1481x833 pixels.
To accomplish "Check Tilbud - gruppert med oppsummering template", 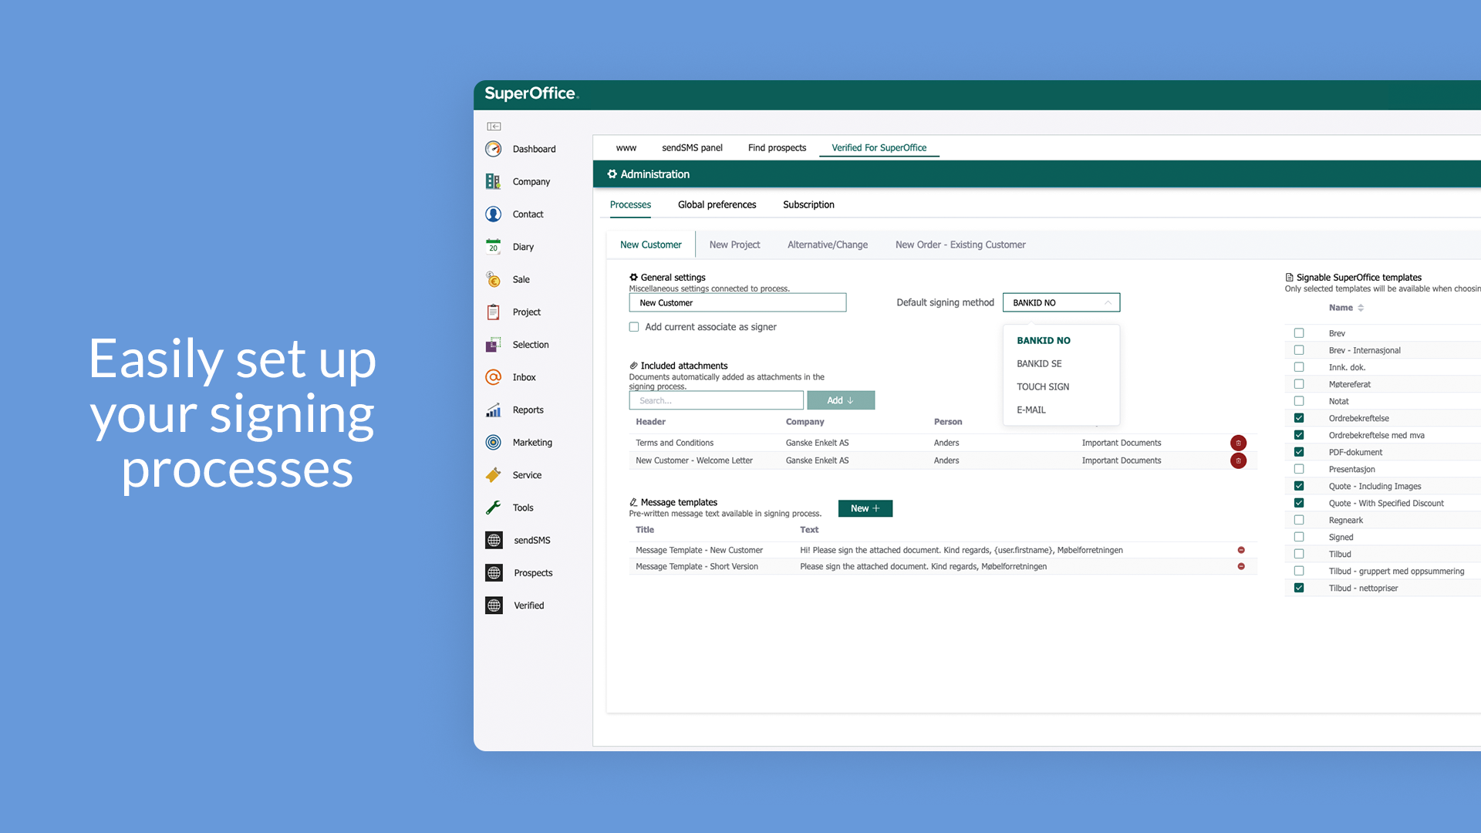I will [x=1299, y=571].
